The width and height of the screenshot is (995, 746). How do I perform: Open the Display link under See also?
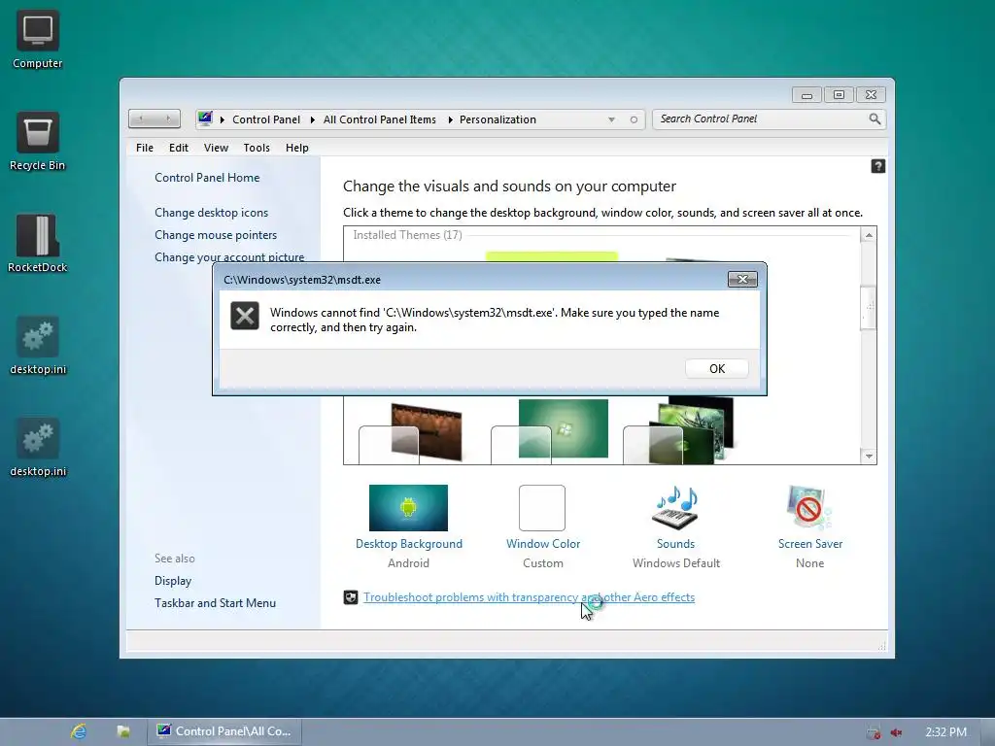tap(173, 581)
